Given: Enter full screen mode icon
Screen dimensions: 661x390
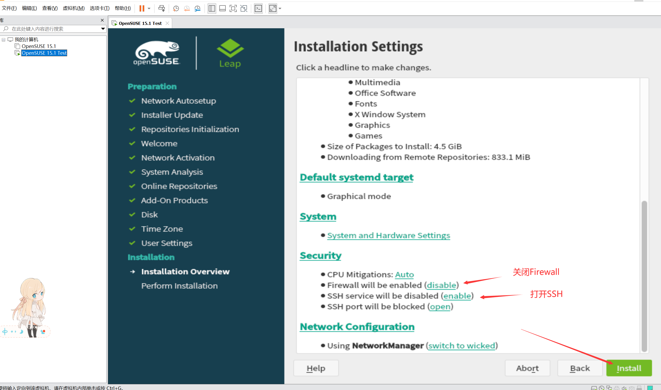Looking at the screenshot, I should (x=233, y=8).
